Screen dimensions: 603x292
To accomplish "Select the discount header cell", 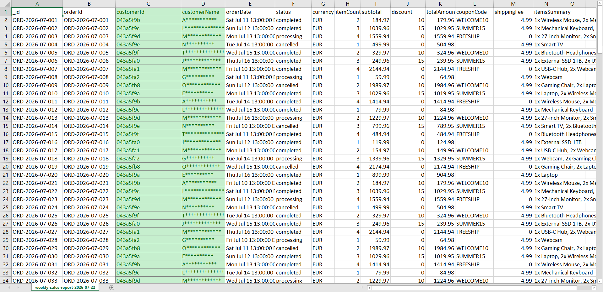I will [x=408, y=12].
